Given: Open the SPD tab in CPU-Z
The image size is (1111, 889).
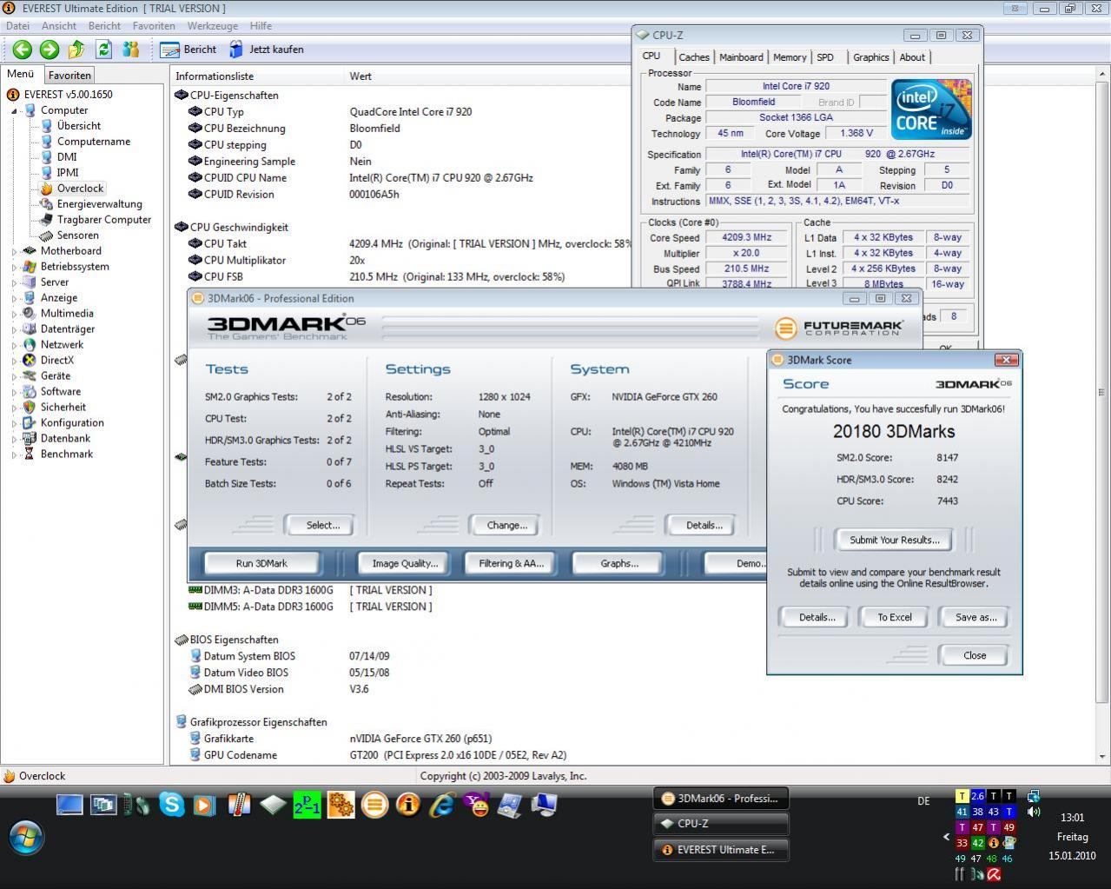Looking at the screenshot, I should (x=825, y=57).
